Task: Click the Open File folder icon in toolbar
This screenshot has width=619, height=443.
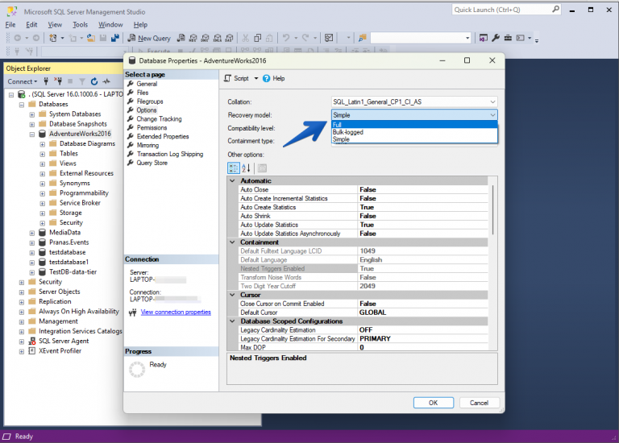Action: click(91, 38)
